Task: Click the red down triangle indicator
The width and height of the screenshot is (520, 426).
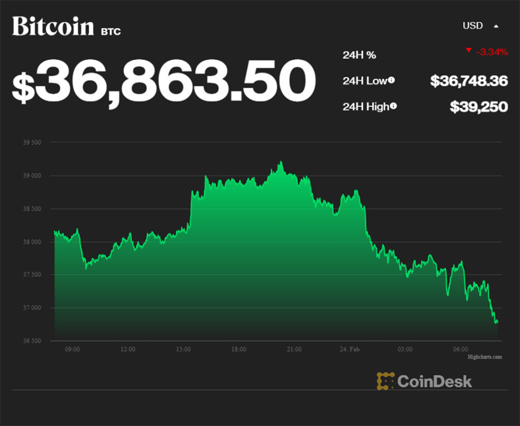Action: [x=469, y=51]
